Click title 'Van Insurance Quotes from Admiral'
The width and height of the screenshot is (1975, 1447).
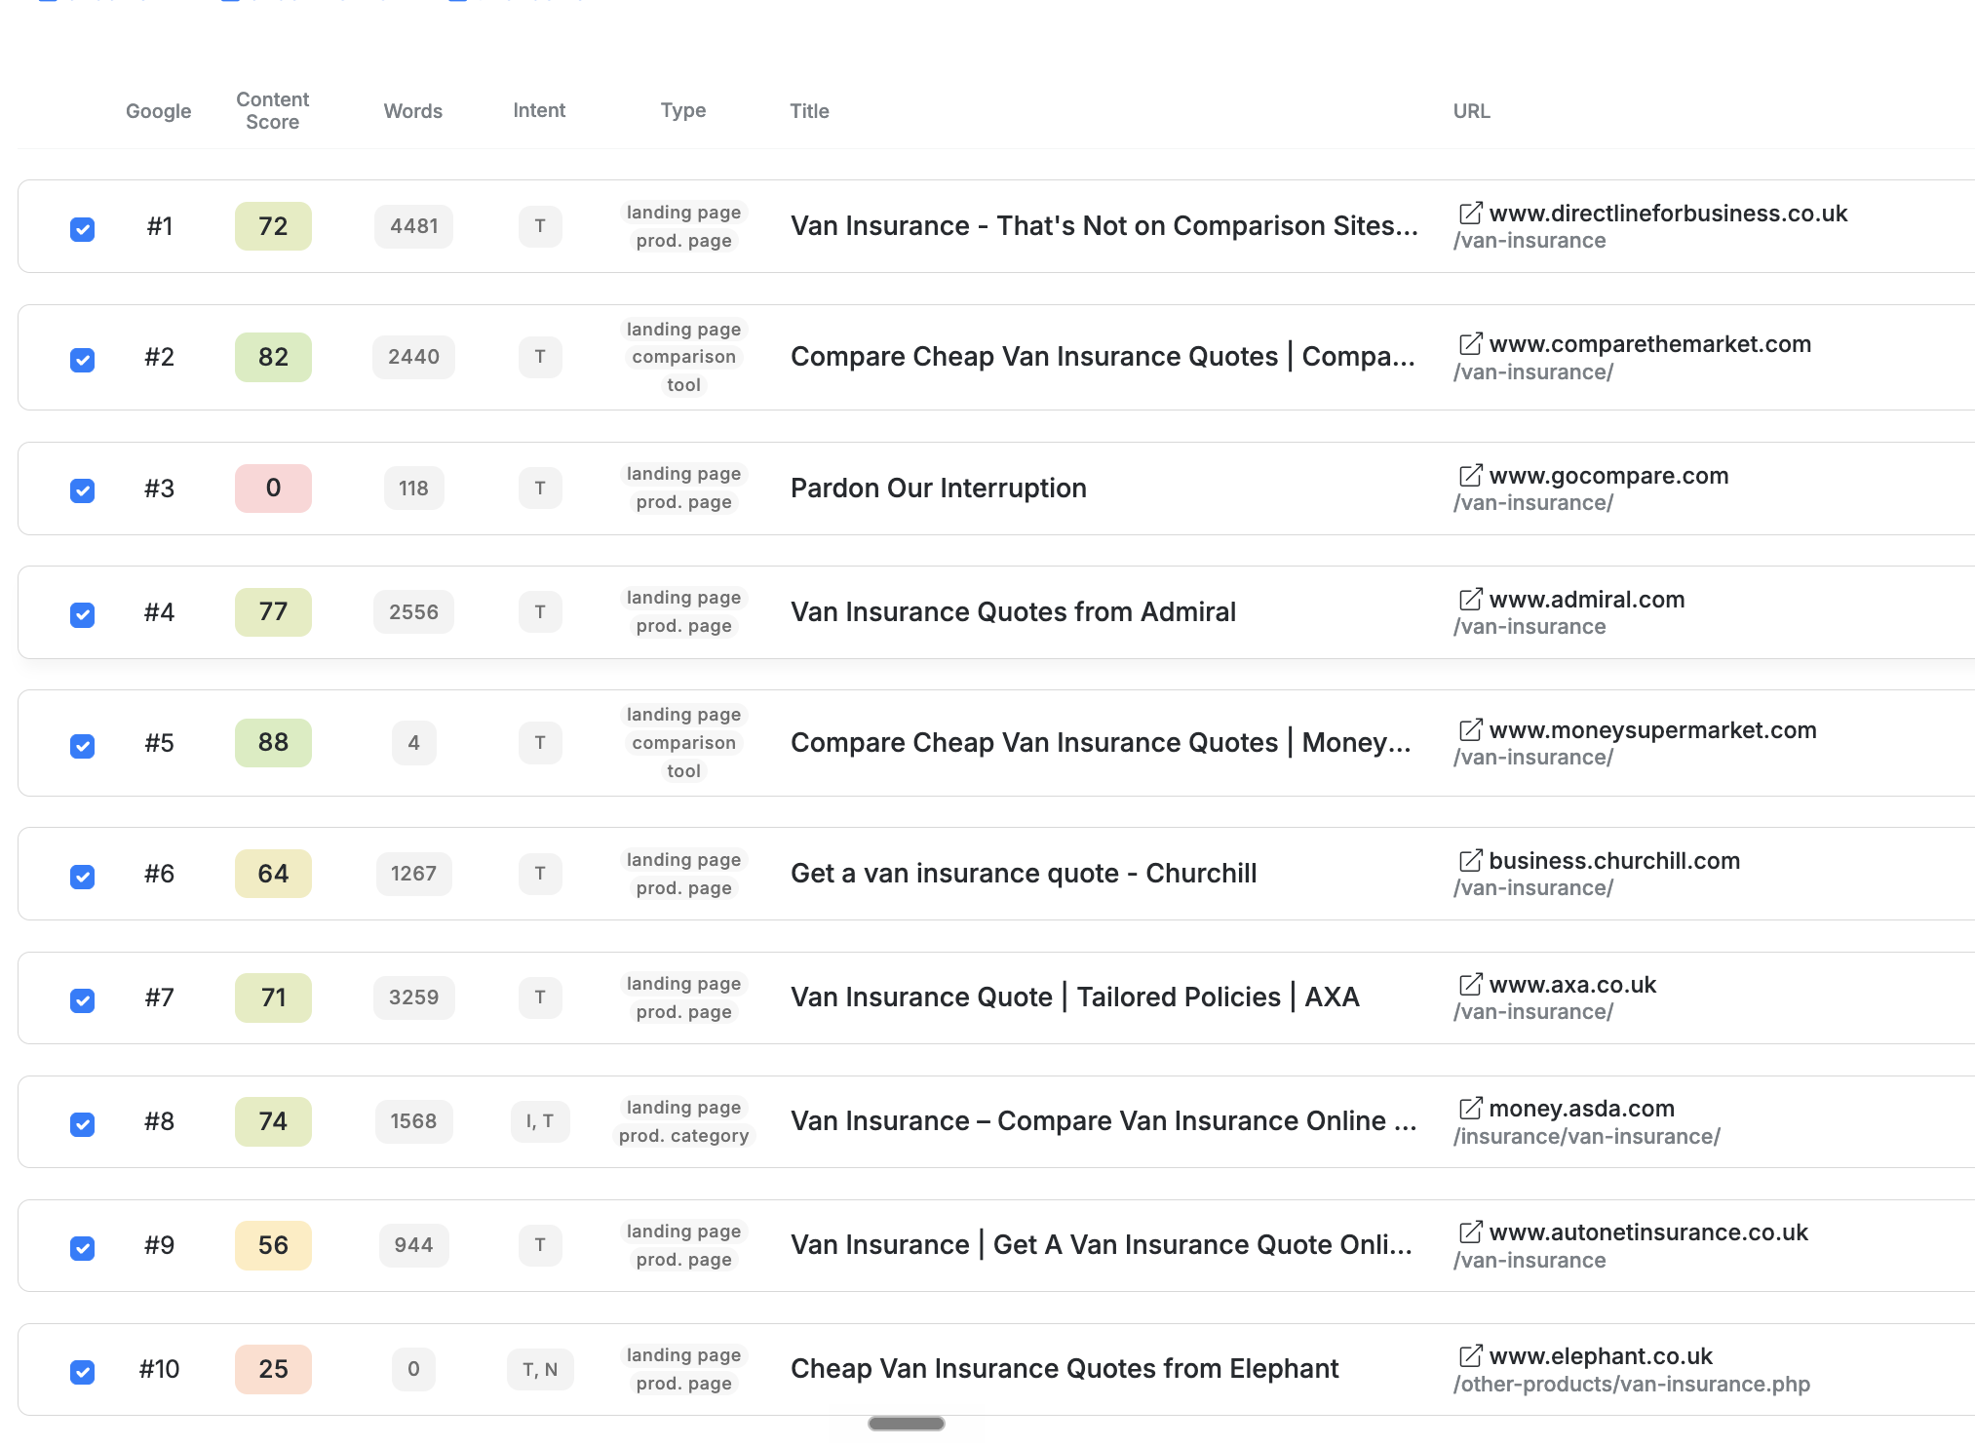(x=1013, y=611)
